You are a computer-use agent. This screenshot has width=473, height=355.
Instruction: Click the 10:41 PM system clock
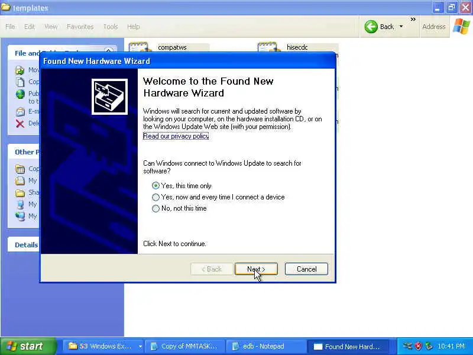click(x=451, y=346)
